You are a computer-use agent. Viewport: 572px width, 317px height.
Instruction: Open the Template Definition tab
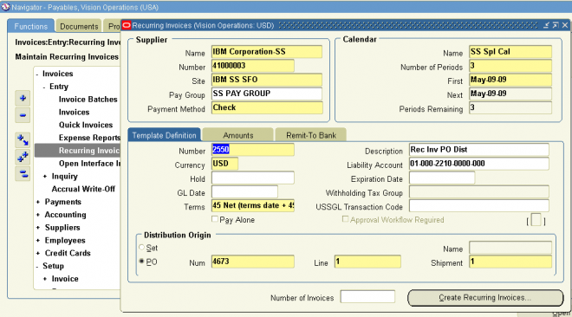coord(164,135)
